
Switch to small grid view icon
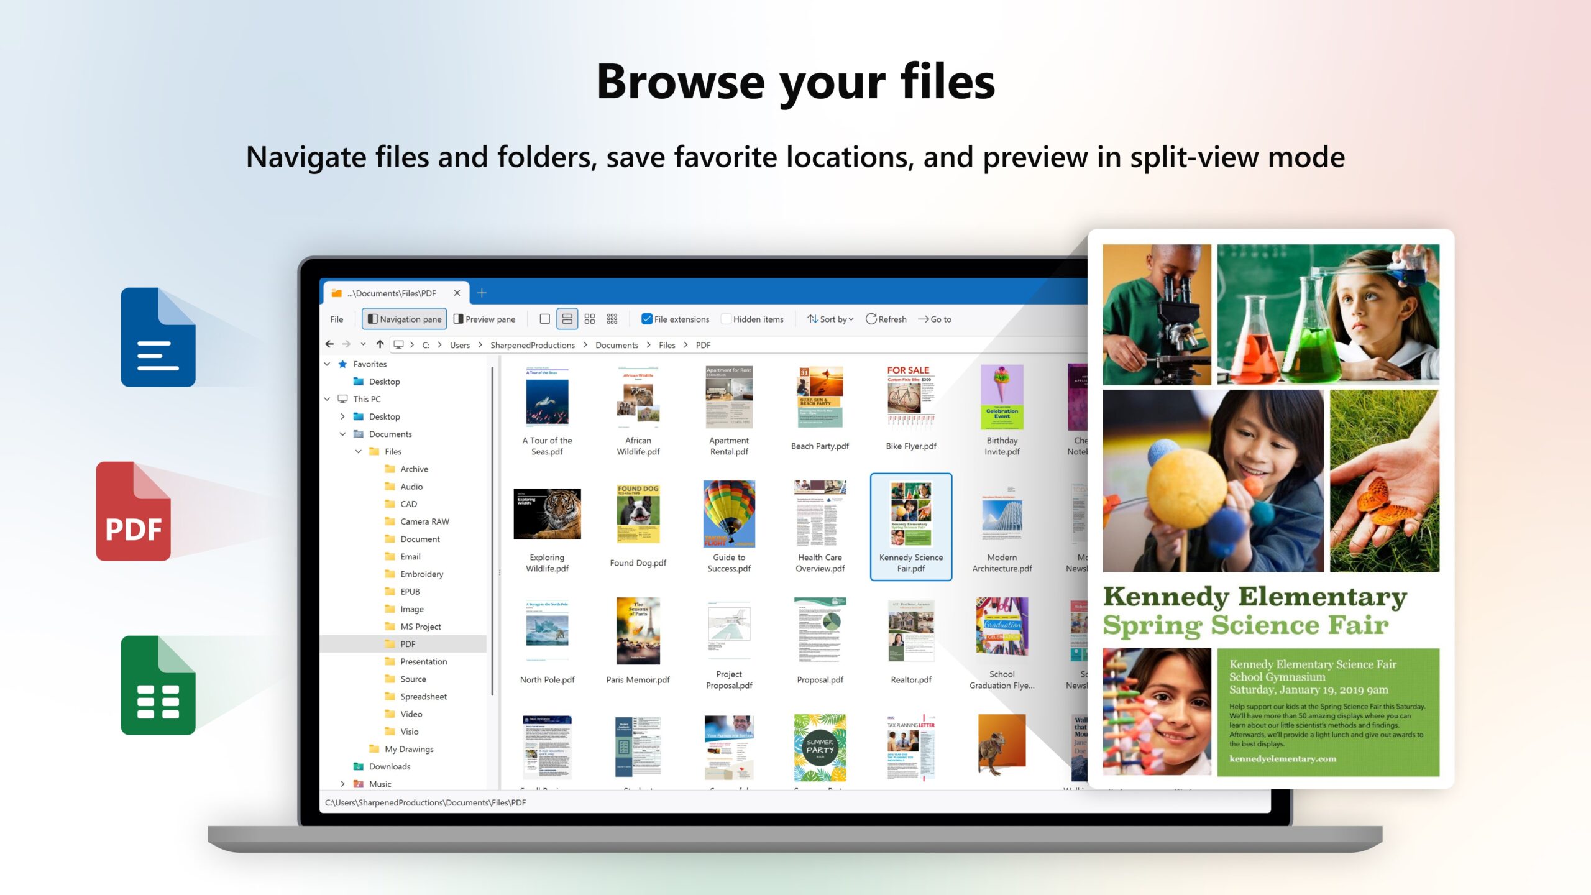(612, 319)
